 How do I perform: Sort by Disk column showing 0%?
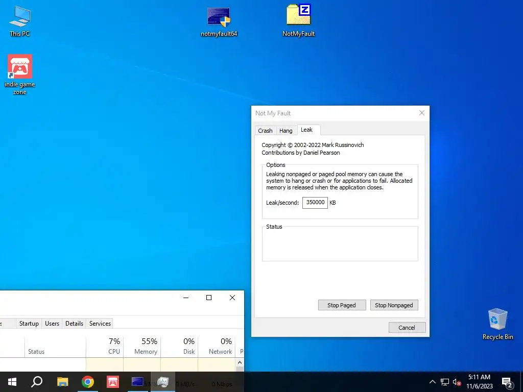click(x=179, y=347)
